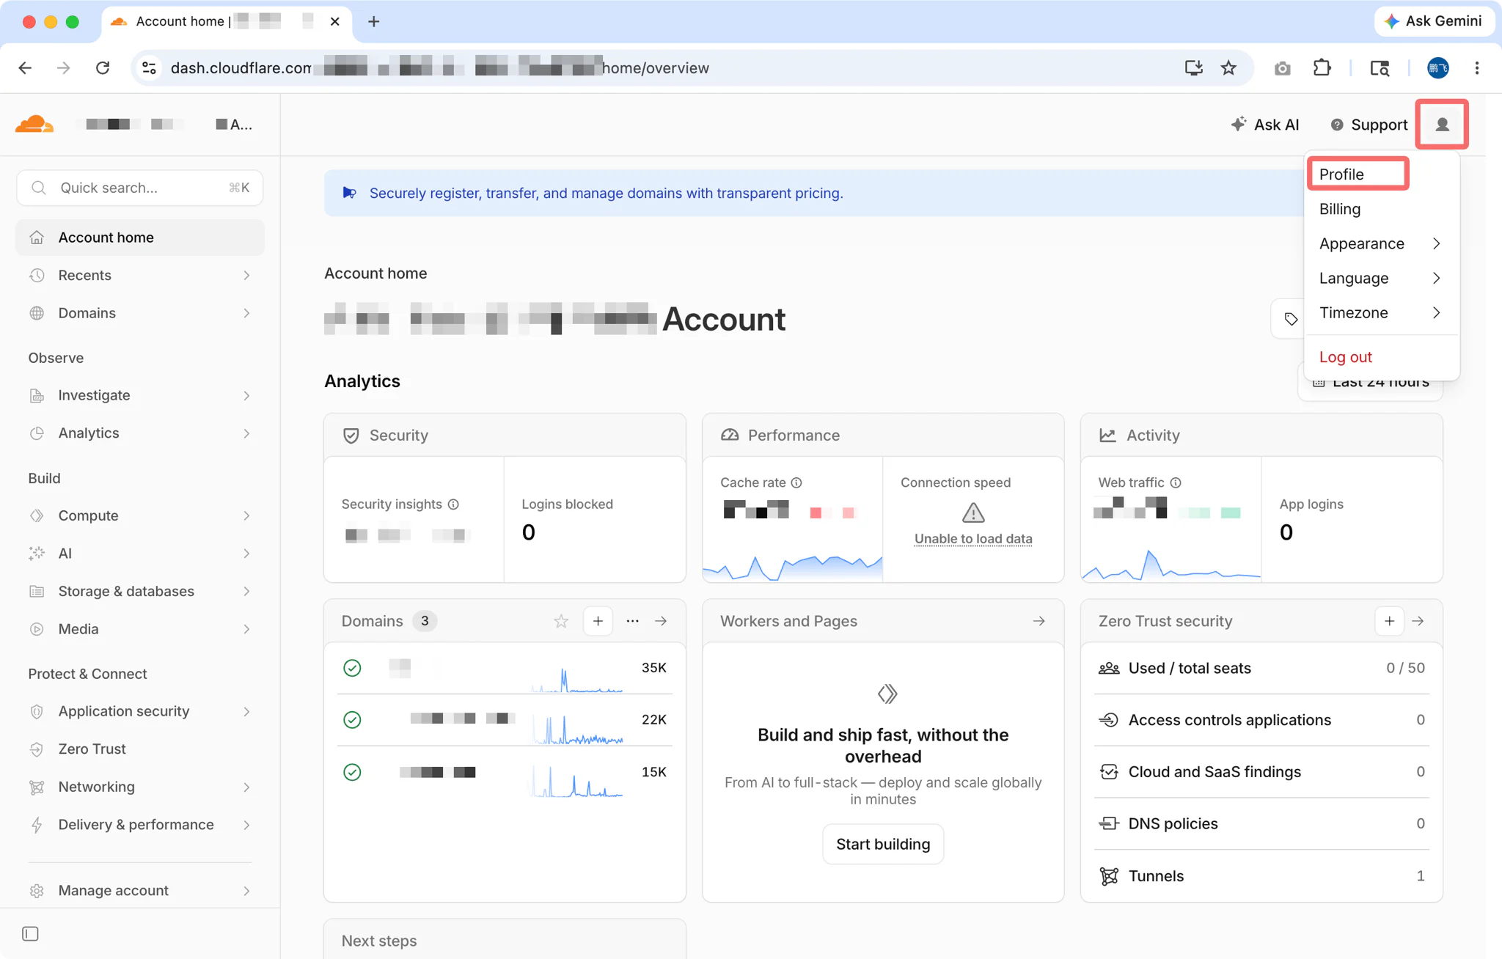1502x959 pixels.
Task: Open the browser extensions puzzle icon
Action: [x=1322, y=68]
